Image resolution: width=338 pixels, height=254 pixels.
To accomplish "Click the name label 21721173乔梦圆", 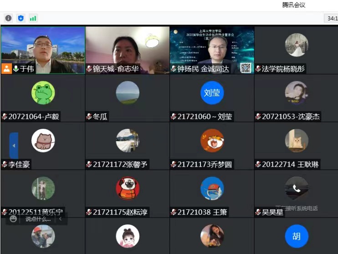I will pyautogui.click(x=205, y=164).
